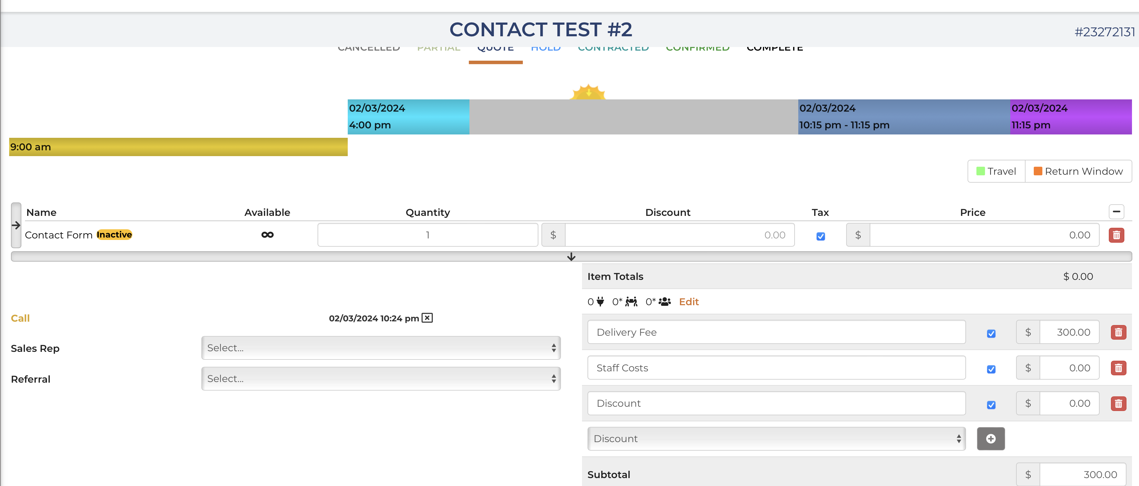Click the plus icon to add fee
Screen dimensions: 1139x486
pyautogui.click(x=990, y=439)
